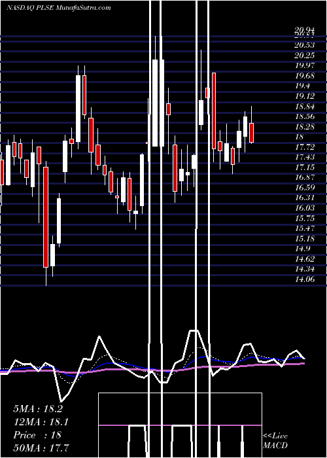This screenshot has width=327, height=458.
Task: Click the 14.62 price axis label
Action: (305, 259)
